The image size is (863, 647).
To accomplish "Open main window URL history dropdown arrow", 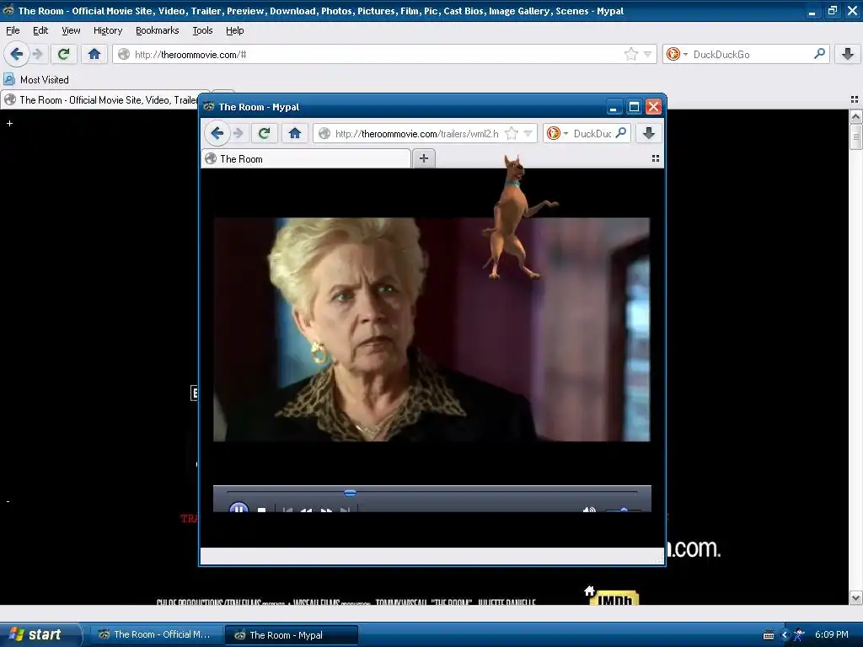I will 648,54.
